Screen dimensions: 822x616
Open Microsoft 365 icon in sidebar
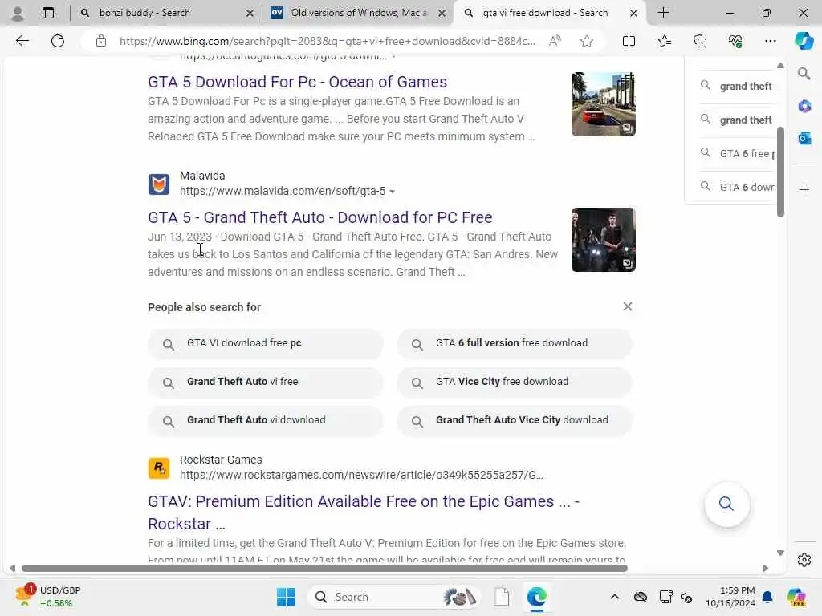click(804, 107)
